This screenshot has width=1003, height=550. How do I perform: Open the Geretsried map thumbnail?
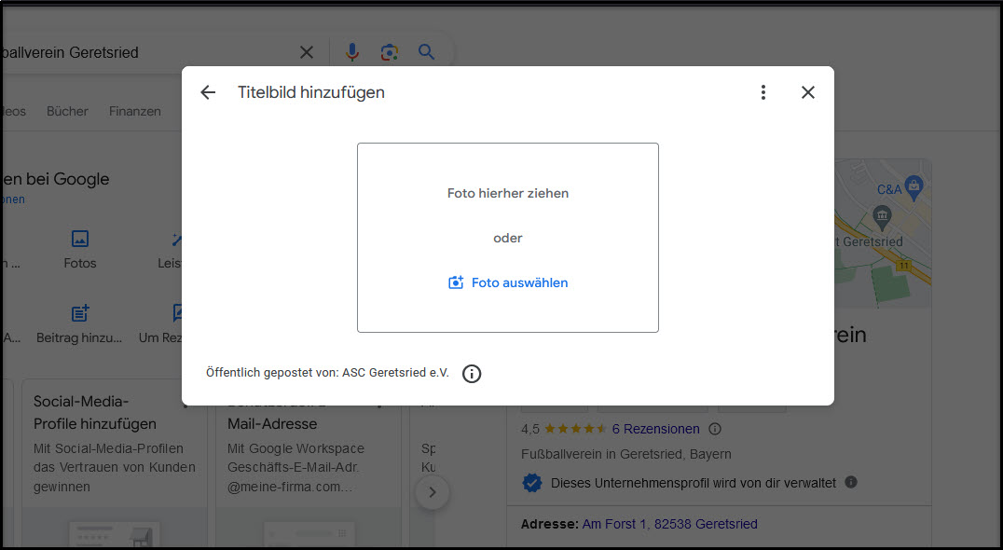pyautogui.click(x=883, y=233)
